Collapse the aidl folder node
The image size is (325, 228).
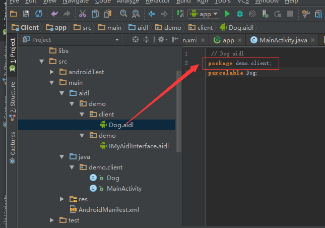click(x=62, y=93)
